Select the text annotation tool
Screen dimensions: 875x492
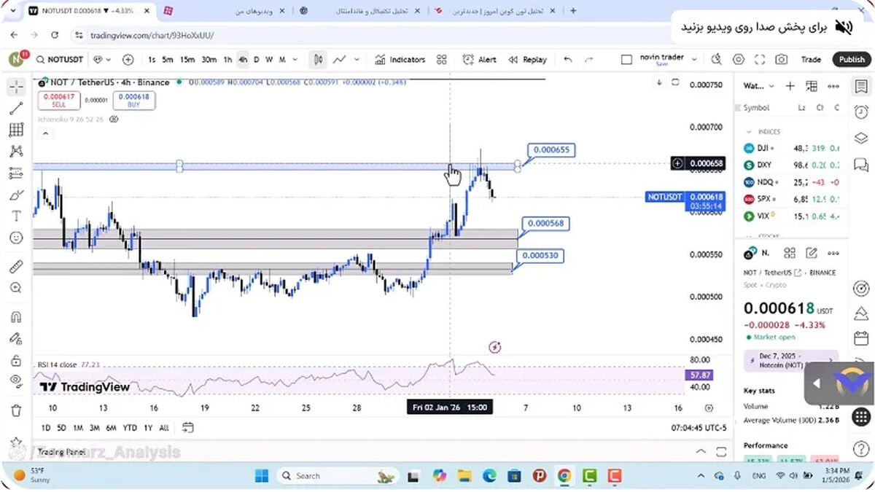point(16,216)
